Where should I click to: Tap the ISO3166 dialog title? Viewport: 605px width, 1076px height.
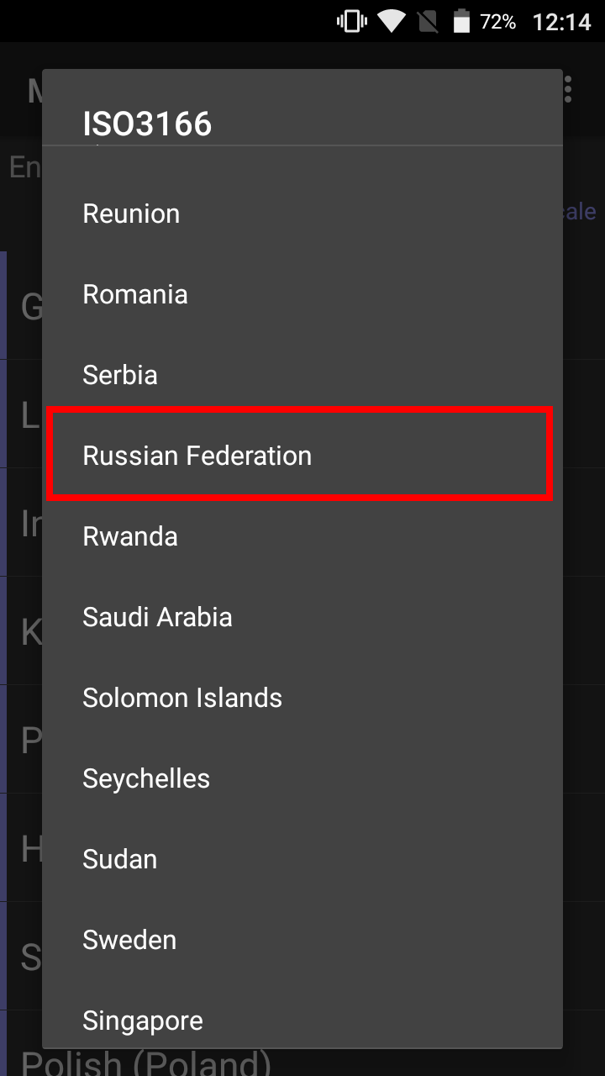pos(147,124)
